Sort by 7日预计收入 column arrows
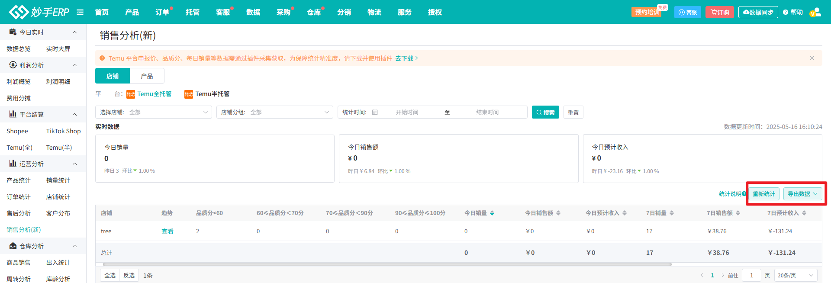Screen dimensions: 831x283 click(804, 213)
